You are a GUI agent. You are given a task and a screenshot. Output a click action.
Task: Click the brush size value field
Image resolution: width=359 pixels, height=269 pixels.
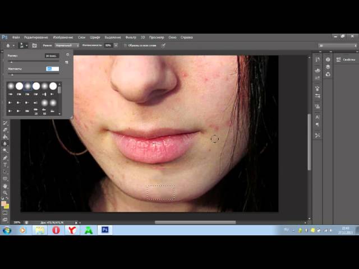[x=52, y=56]
